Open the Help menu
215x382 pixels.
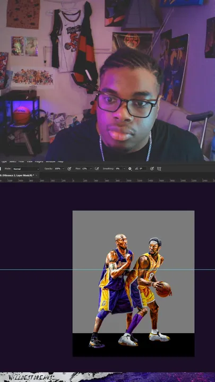click(x=61, y=161)
